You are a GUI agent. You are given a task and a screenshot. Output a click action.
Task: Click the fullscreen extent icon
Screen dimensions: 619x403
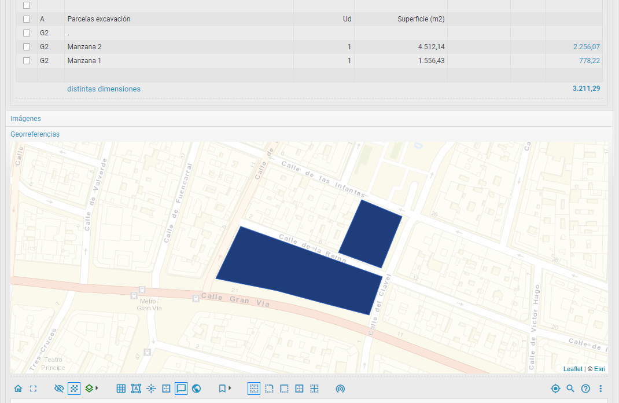tap(33, 389)
